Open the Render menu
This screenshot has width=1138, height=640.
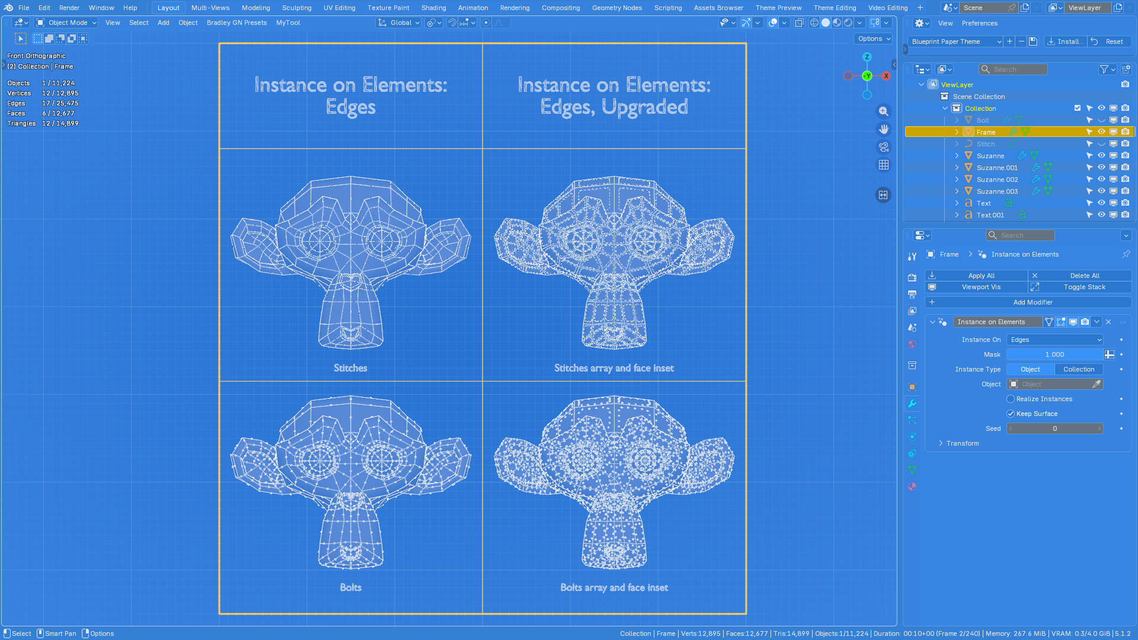[x=69, y=8]
